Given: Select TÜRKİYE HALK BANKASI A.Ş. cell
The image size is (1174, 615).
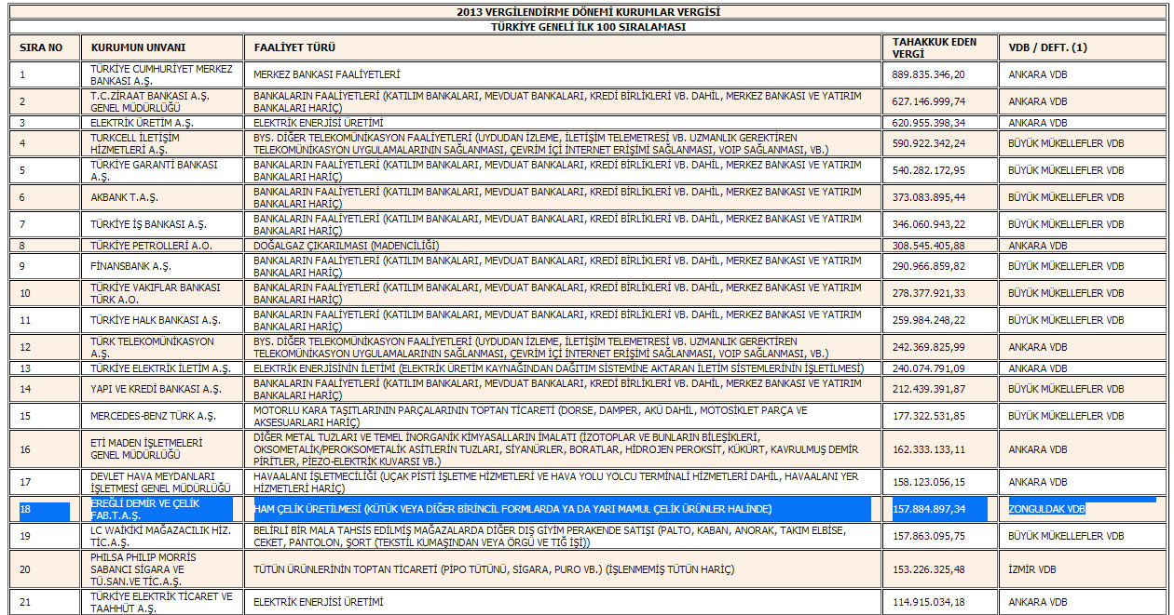Looking at the screenshot, I should click(x=162, y=320).
